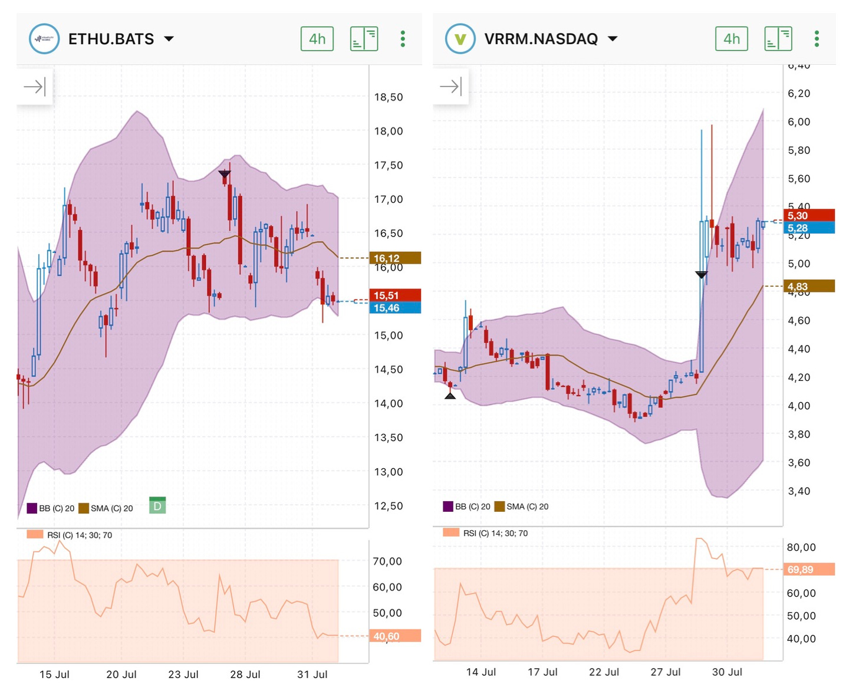Click the ETHU.BATS ticker logo icon
Viewport: 849px width, 697px height.
click(x=44, y=39)
